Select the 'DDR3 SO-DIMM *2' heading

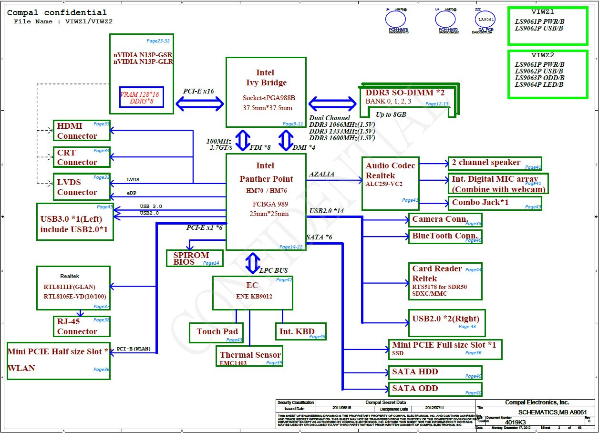[405, 93]
